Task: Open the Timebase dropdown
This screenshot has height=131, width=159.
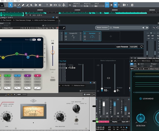Action: pyautogui.click(x=88, y=6)
